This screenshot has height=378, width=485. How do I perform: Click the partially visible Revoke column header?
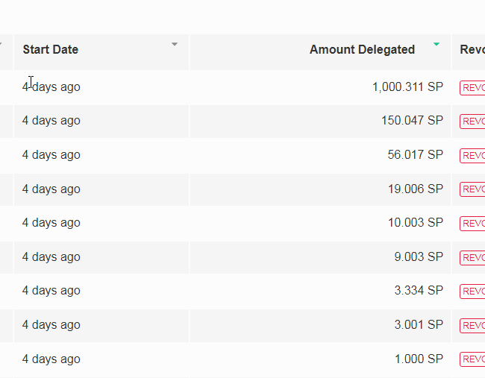click(x=472, y=50)
